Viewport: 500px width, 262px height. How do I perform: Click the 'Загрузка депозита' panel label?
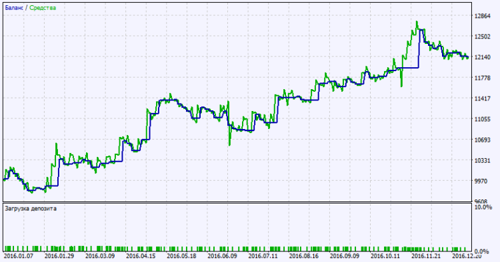click(31, 209)
